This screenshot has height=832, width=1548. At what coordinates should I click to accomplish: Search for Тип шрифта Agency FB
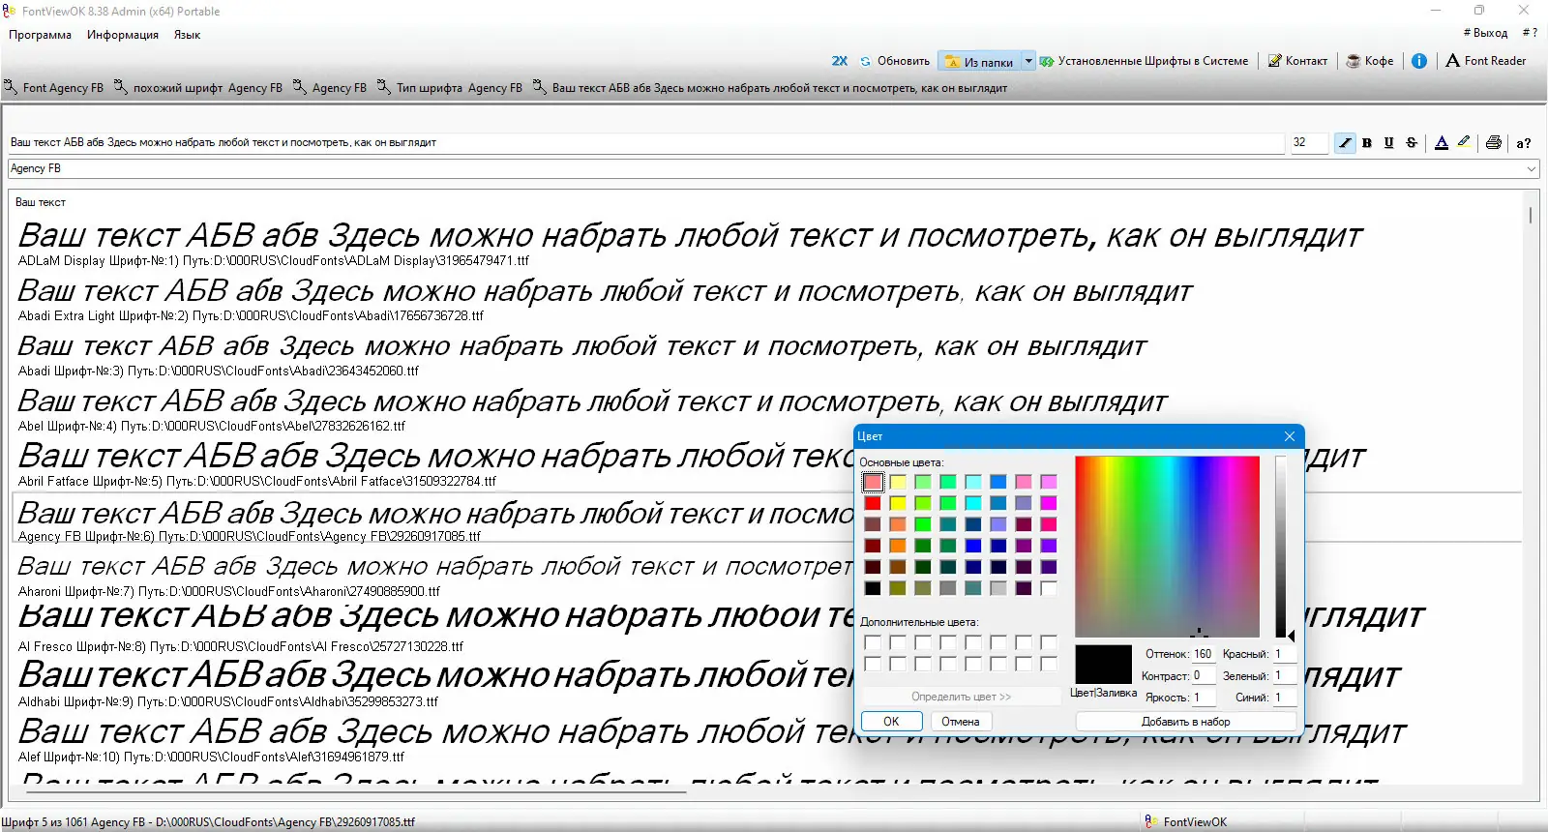click(450, 88)
